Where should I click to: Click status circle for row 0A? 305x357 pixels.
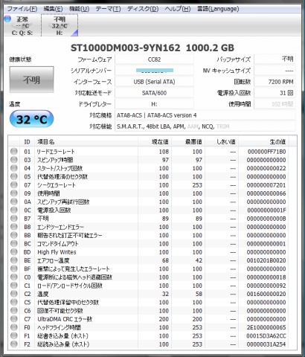click(x=14, y=202)
